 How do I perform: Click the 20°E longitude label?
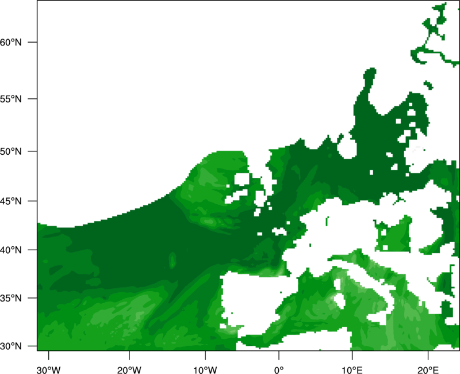428,370
